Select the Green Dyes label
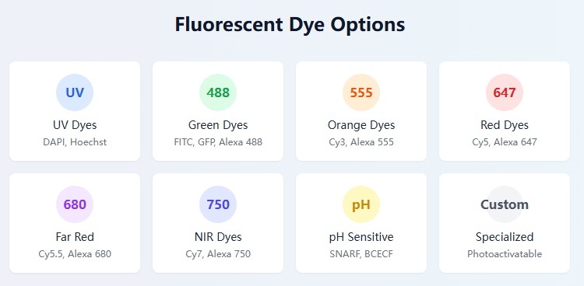 [218, 125]
